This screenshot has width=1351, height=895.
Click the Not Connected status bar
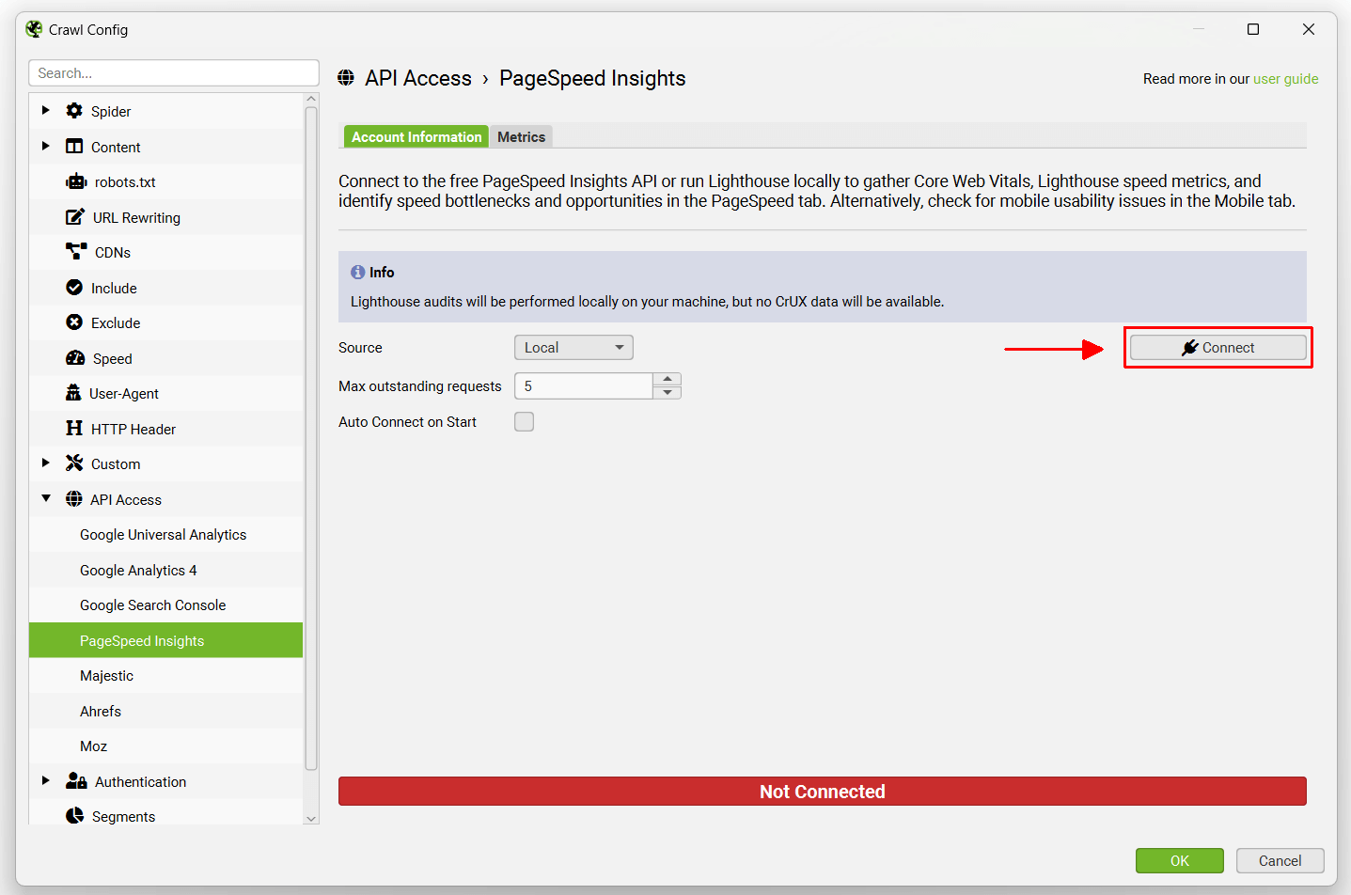tap(823, 792)
